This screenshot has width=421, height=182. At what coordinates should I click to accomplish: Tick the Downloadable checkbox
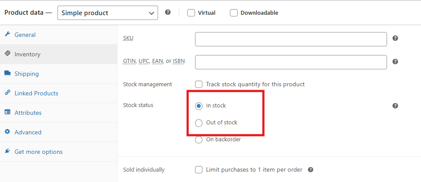click(x=234, y=13)
